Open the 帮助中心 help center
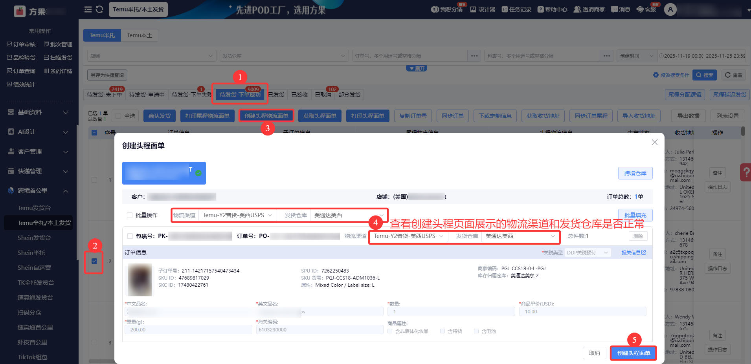This screenshot has width=751, height=364. point(552,9)
